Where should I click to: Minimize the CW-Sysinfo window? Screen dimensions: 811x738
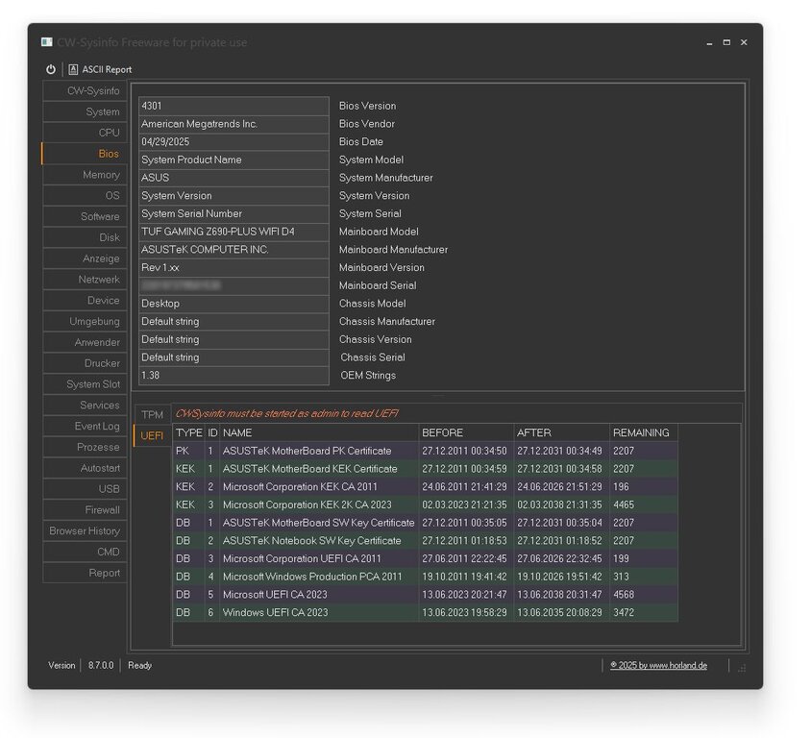pos(709,42)
